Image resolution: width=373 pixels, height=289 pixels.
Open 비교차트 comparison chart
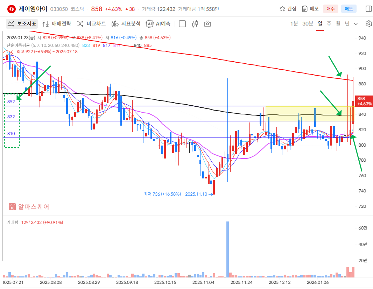(x=91, y=24)
